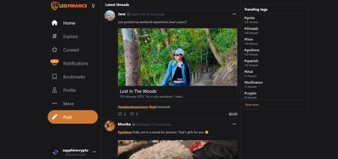Viewport: 338px width, 159px height.
Task: Open options menu on Jane's thread
Action: [234, 14]
